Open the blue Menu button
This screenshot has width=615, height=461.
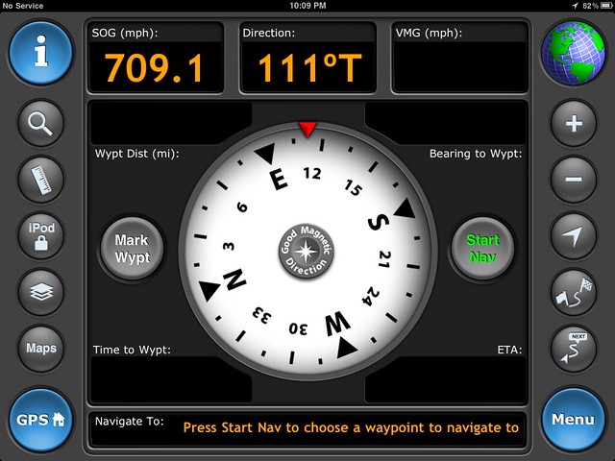[573, 420]
